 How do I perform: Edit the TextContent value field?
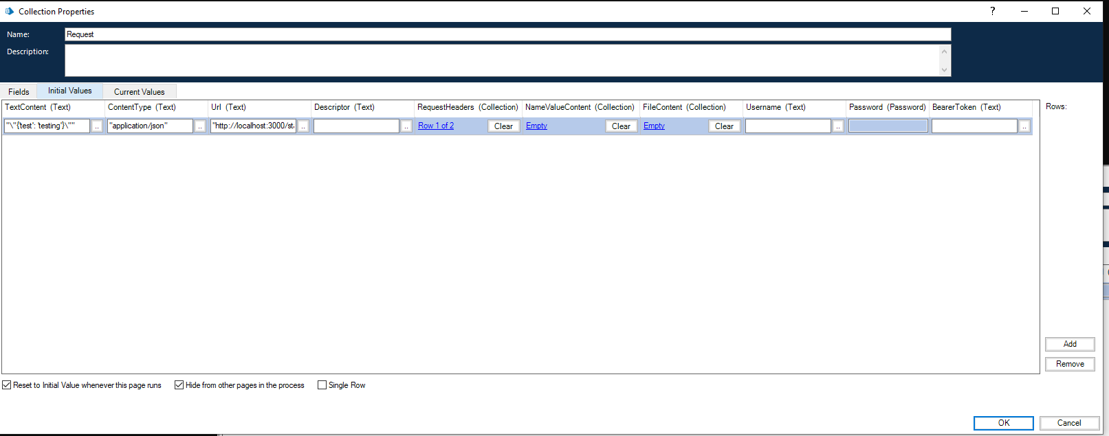[x=47, y=126]
